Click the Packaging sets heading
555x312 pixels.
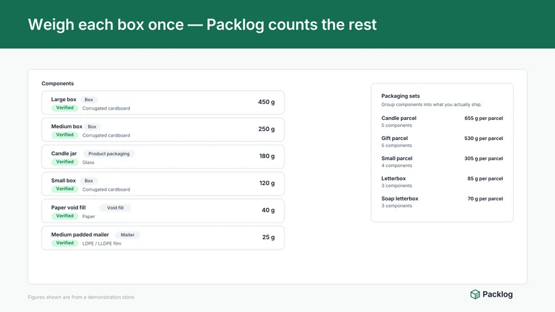pos(400,96)
